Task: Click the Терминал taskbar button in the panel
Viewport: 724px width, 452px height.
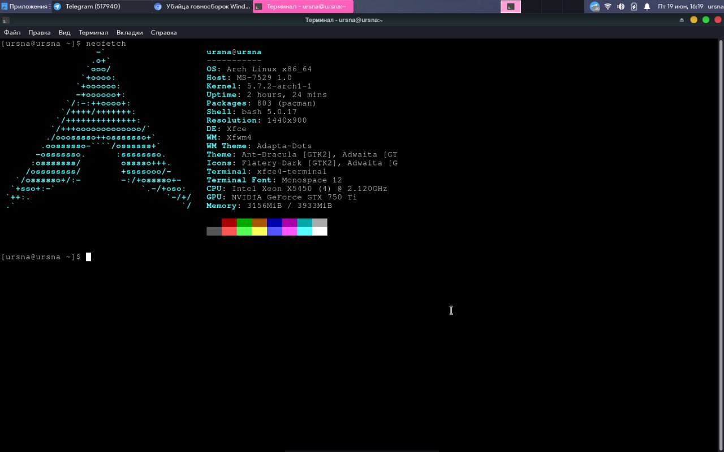Action: click(x=303, y=6)
